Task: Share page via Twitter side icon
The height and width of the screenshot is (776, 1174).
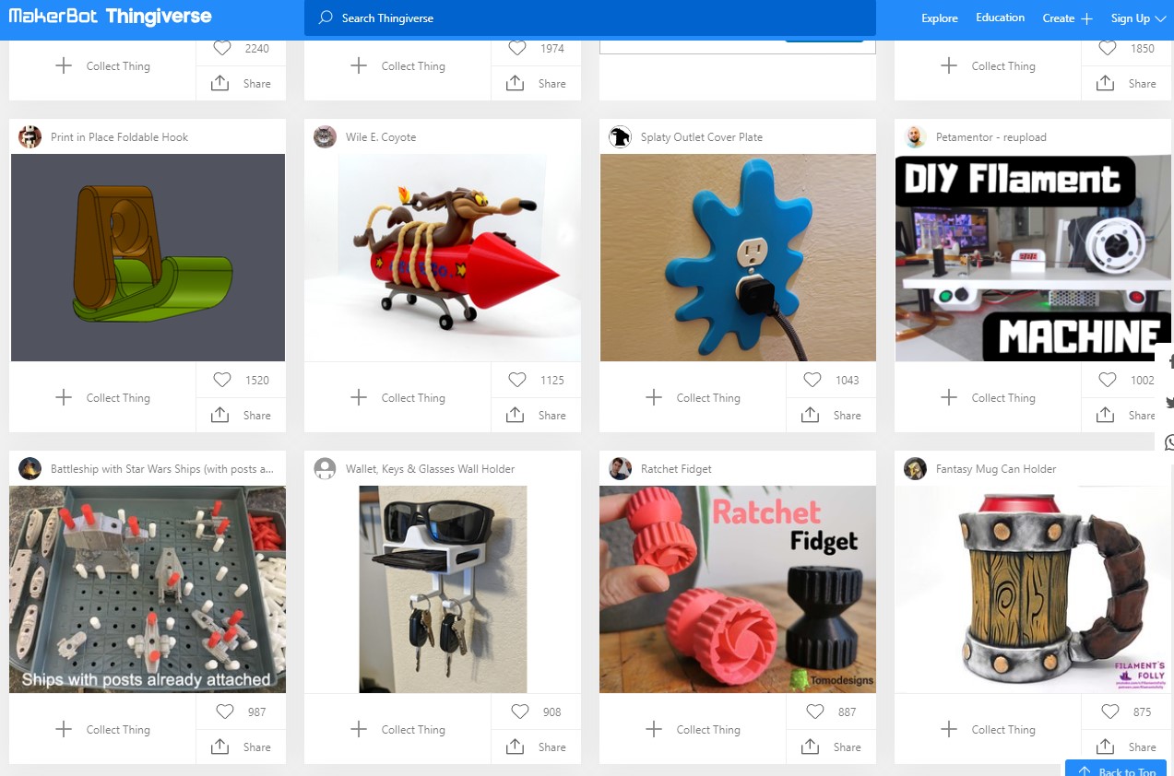Action: [1168, 403]
